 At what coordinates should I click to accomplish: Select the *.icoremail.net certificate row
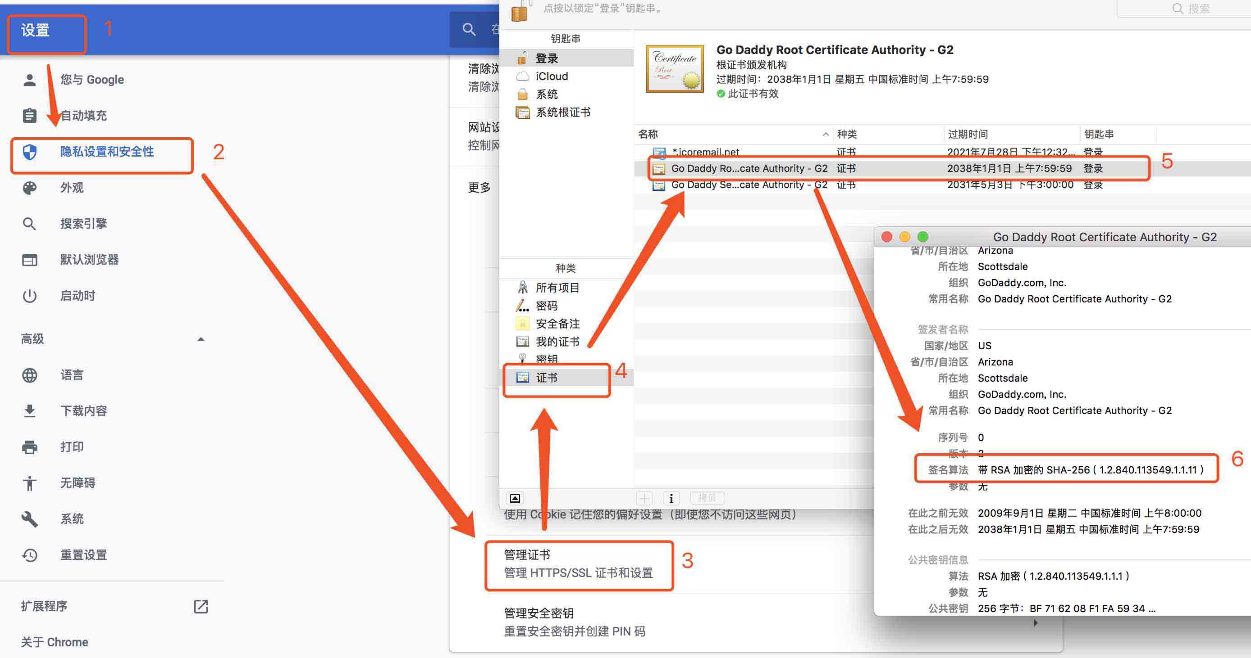coord(942,152)
